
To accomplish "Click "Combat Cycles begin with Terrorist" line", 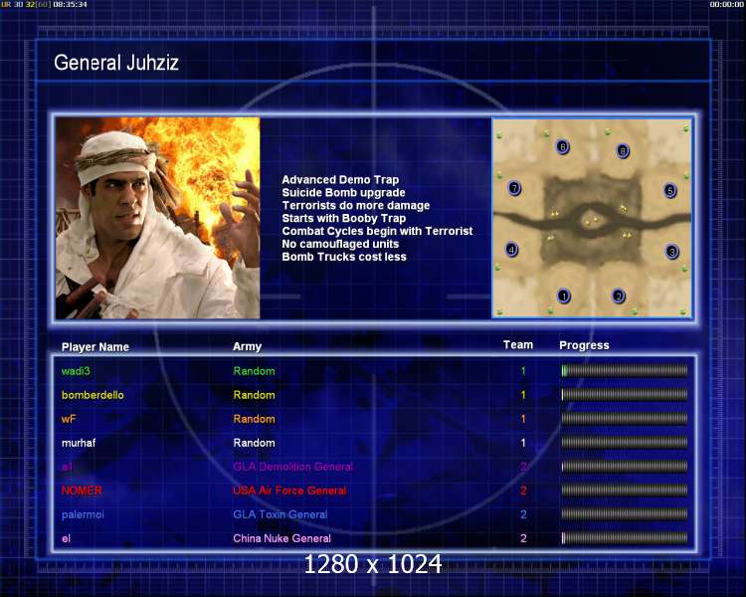I will coord(377,232).
